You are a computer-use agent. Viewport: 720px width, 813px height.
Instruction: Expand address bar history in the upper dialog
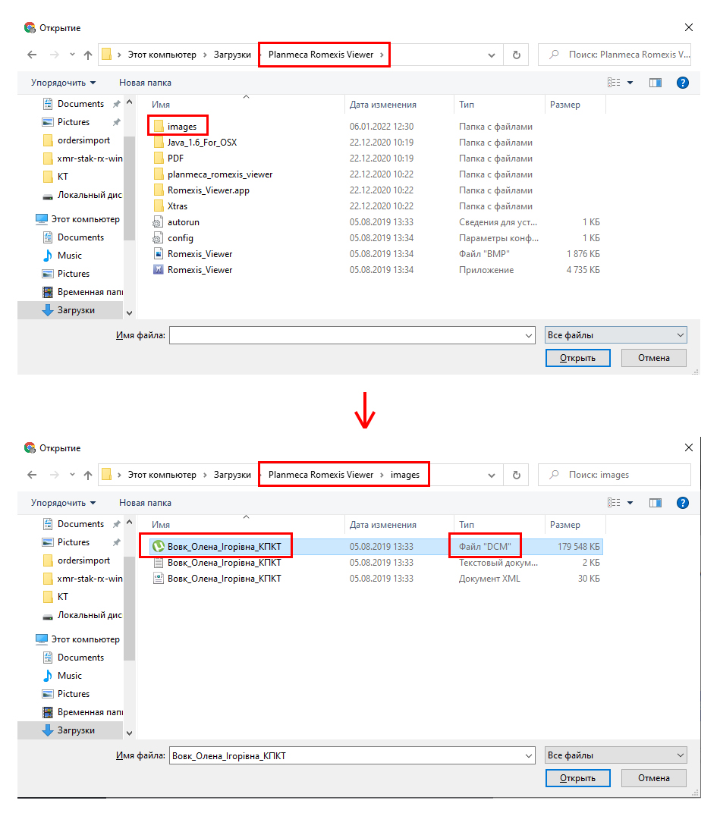(x=491, y=55)
